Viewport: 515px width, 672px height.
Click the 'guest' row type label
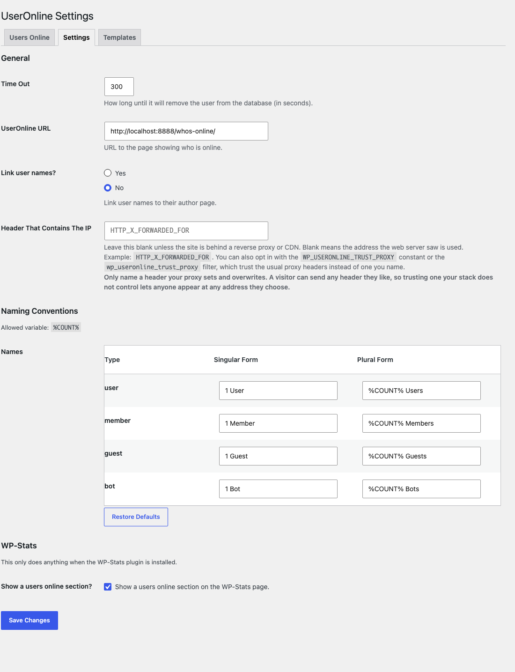(x=113, y=453)
